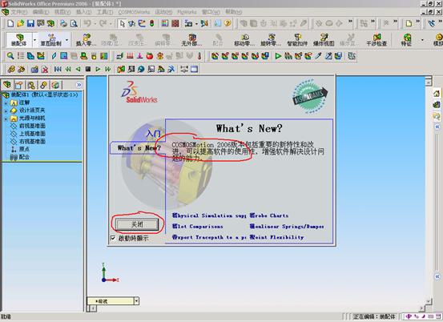Expand the 注解 Annotations tree node
Screen dimensions: 443x322
[x=6, y=103]
